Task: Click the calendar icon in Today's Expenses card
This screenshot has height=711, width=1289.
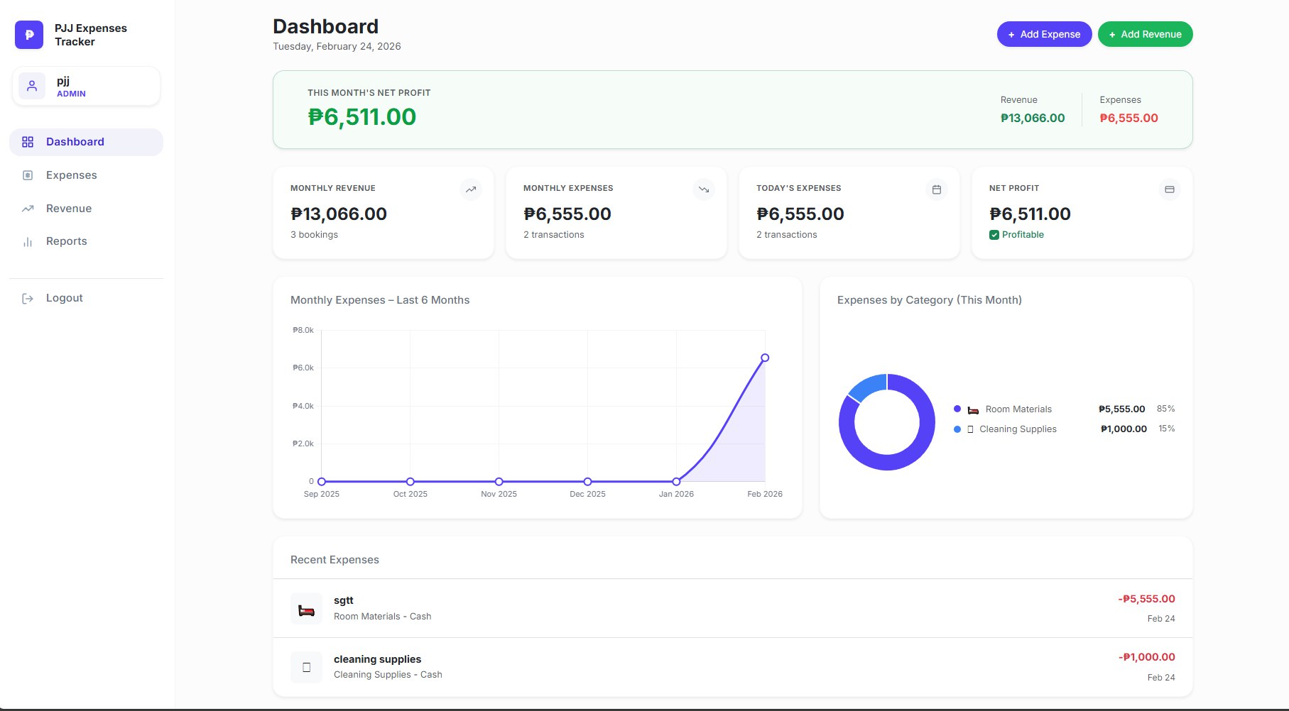Action: point(936,189)
